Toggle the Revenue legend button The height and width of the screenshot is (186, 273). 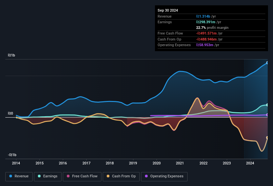pyautogui.click(x=19, y=176)
